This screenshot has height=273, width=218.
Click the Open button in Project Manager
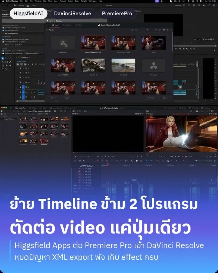[x=165, y=98]
